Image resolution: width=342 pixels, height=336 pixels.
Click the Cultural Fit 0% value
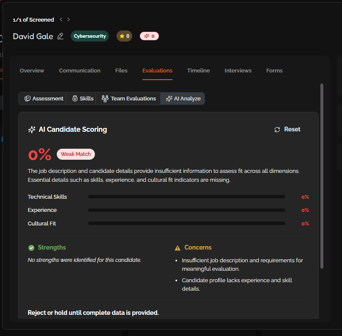tap(305, 223)
